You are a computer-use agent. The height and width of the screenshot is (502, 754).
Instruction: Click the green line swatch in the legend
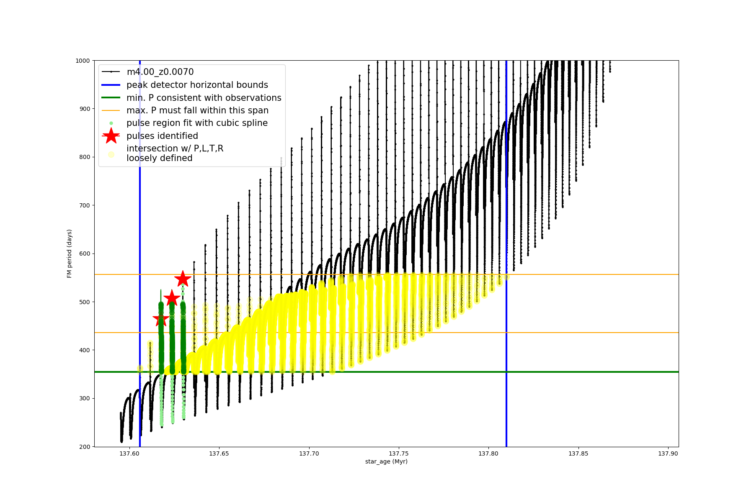click(x=111, y=97)
